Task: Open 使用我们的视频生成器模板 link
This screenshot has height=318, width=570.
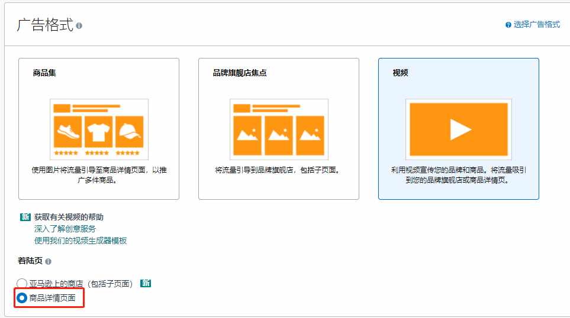Action: pyautogui.click(x=80, y=241)
